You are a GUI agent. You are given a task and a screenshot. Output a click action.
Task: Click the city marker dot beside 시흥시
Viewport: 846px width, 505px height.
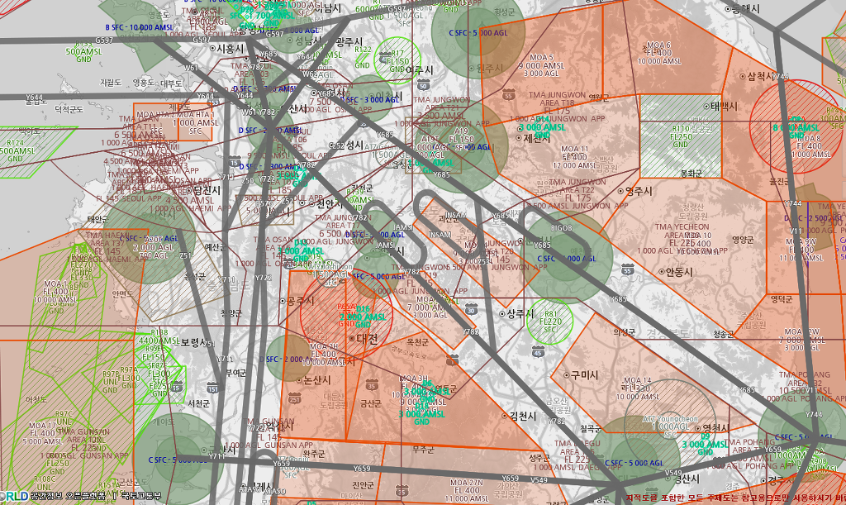[x=212, y=49]
